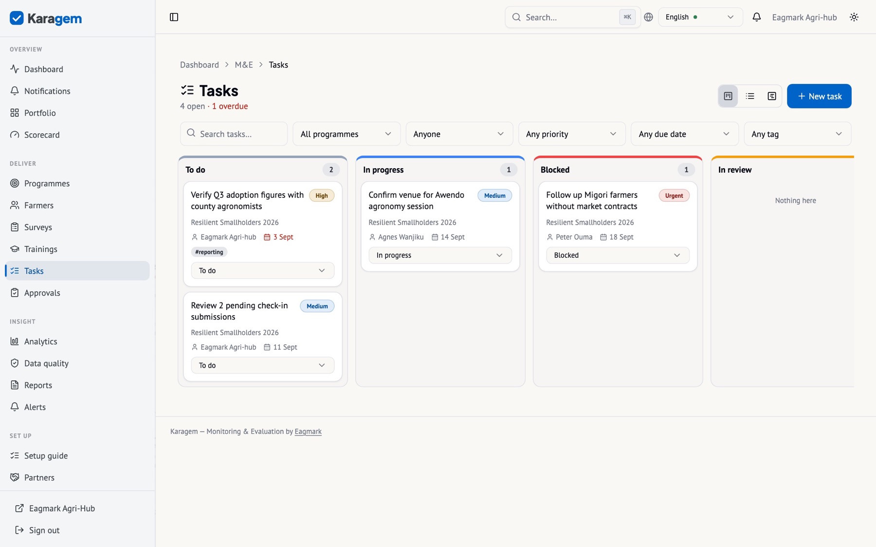Switch theme with the sun icon
876x547 pixels.
[854, 17]
